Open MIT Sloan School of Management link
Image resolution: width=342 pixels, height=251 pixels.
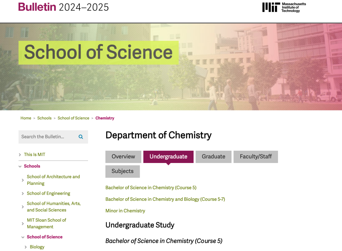[47, 223]
